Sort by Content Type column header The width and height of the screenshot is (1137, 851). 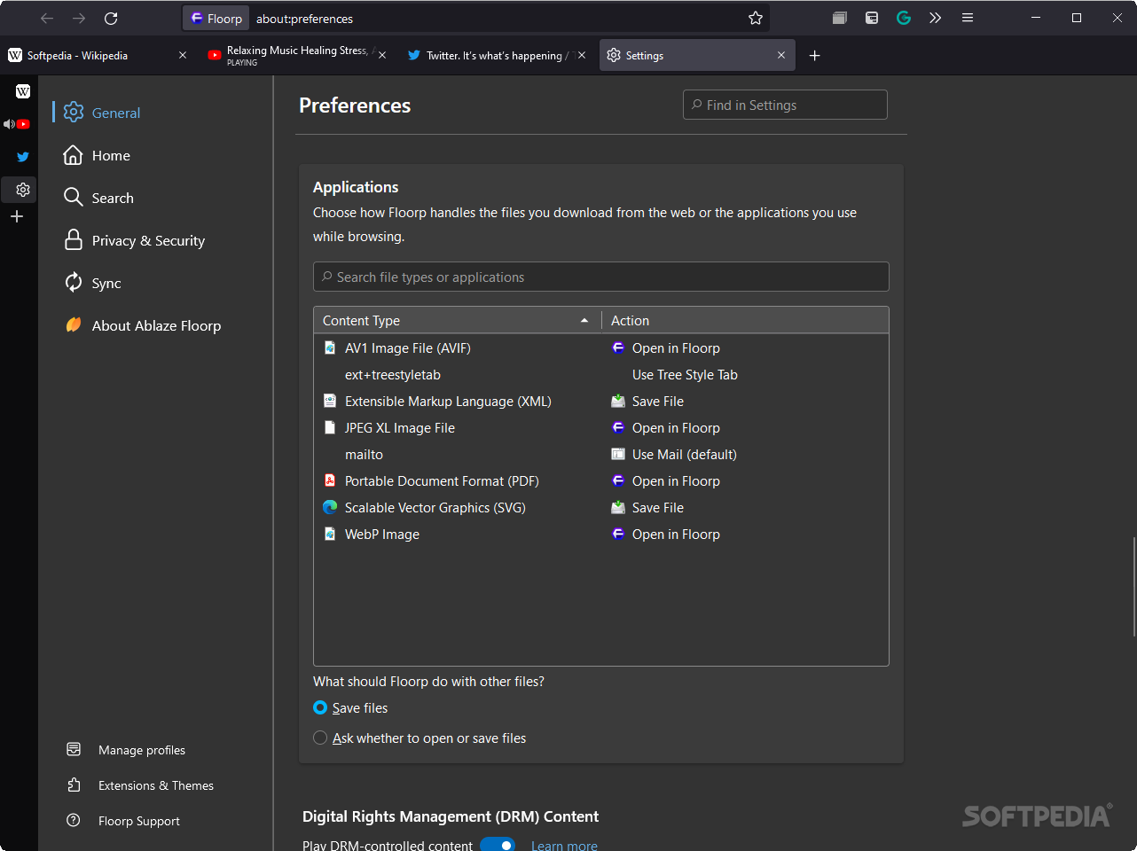pyautogui.click(x=458, y=320)
